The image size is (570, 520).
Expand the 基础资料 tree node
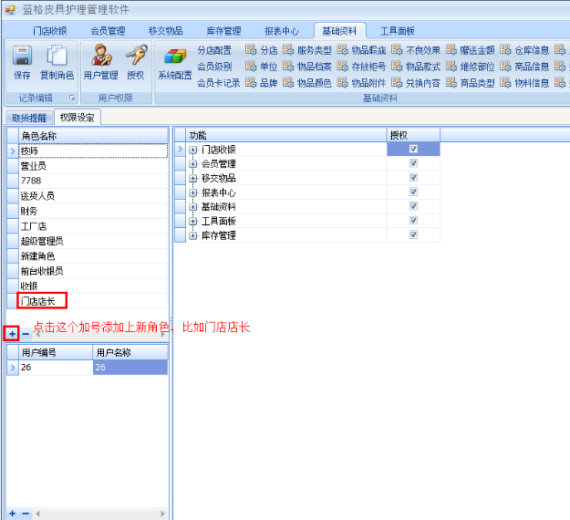click(x=193, y=207)
